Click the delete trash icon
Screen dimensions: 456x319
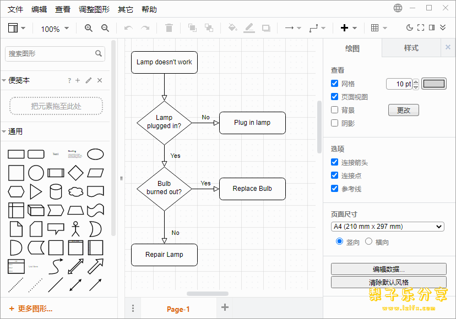click(x=169, y=28)
